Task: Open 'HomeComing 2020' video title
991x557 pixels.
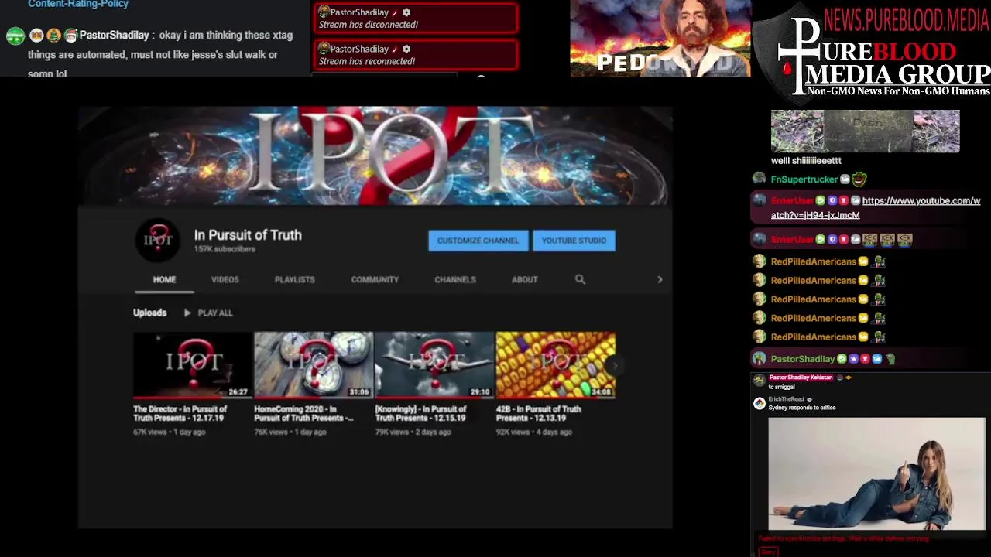Action: (x=303, y=413)
